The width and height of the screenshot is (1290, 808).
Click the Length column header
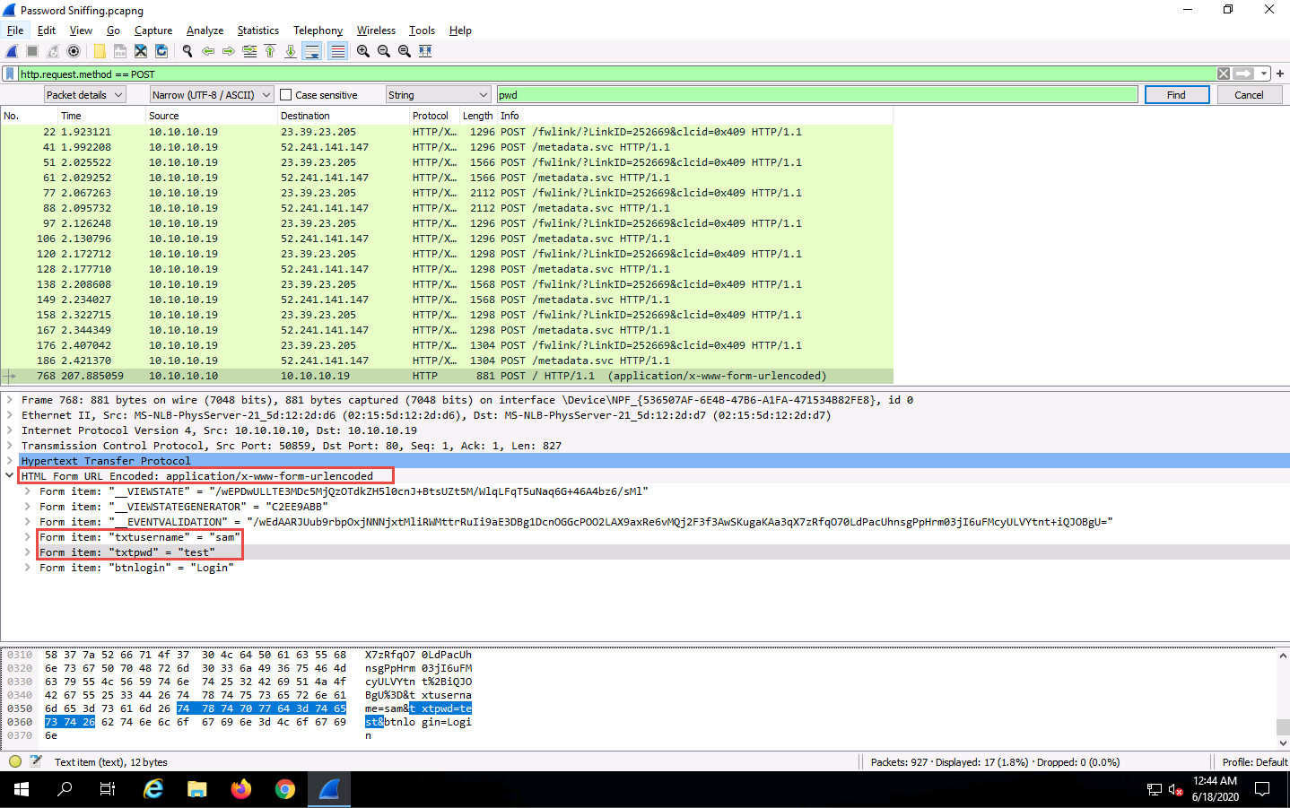click(x=477, y=116)
